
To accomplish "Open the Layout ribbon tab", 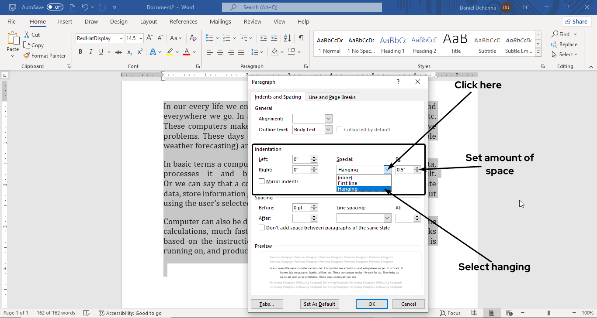I will 148,22.
